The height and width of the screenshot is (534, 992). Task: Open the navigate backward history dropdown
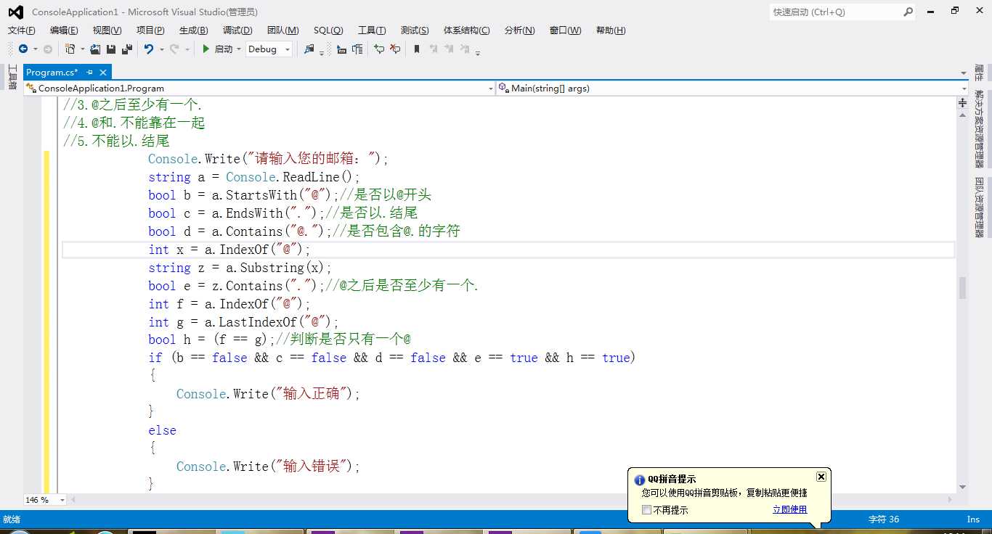tap(35, 49)
